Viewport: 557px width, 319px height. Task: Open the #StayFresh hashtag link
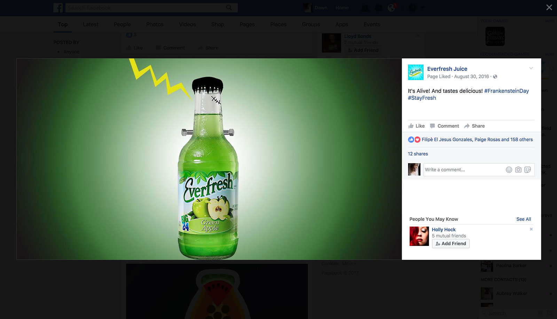422,98
